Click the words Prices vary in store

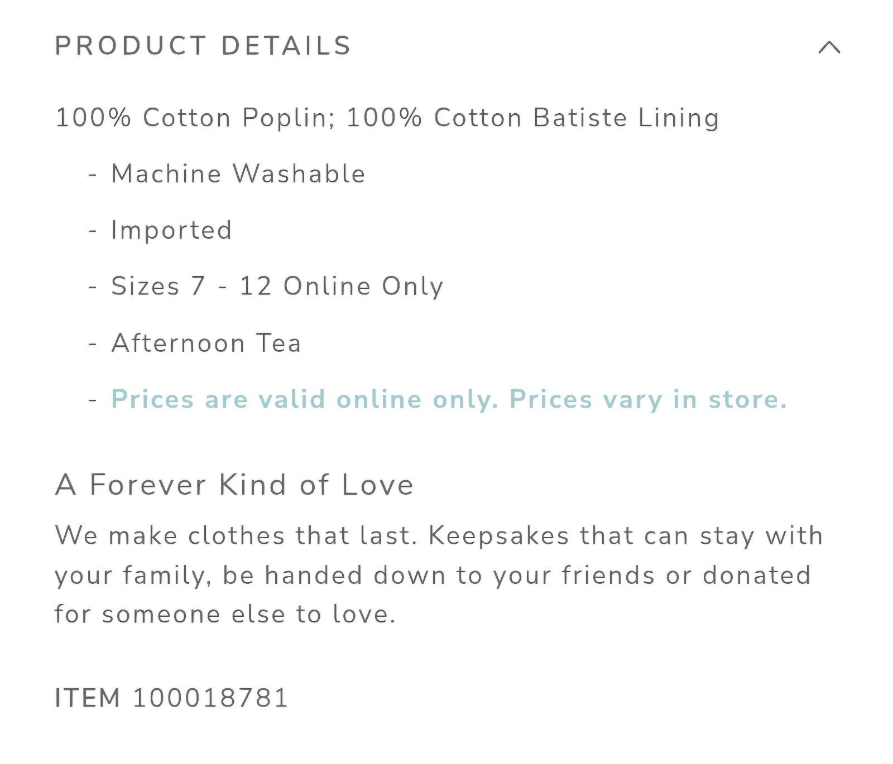coord(648,399)
